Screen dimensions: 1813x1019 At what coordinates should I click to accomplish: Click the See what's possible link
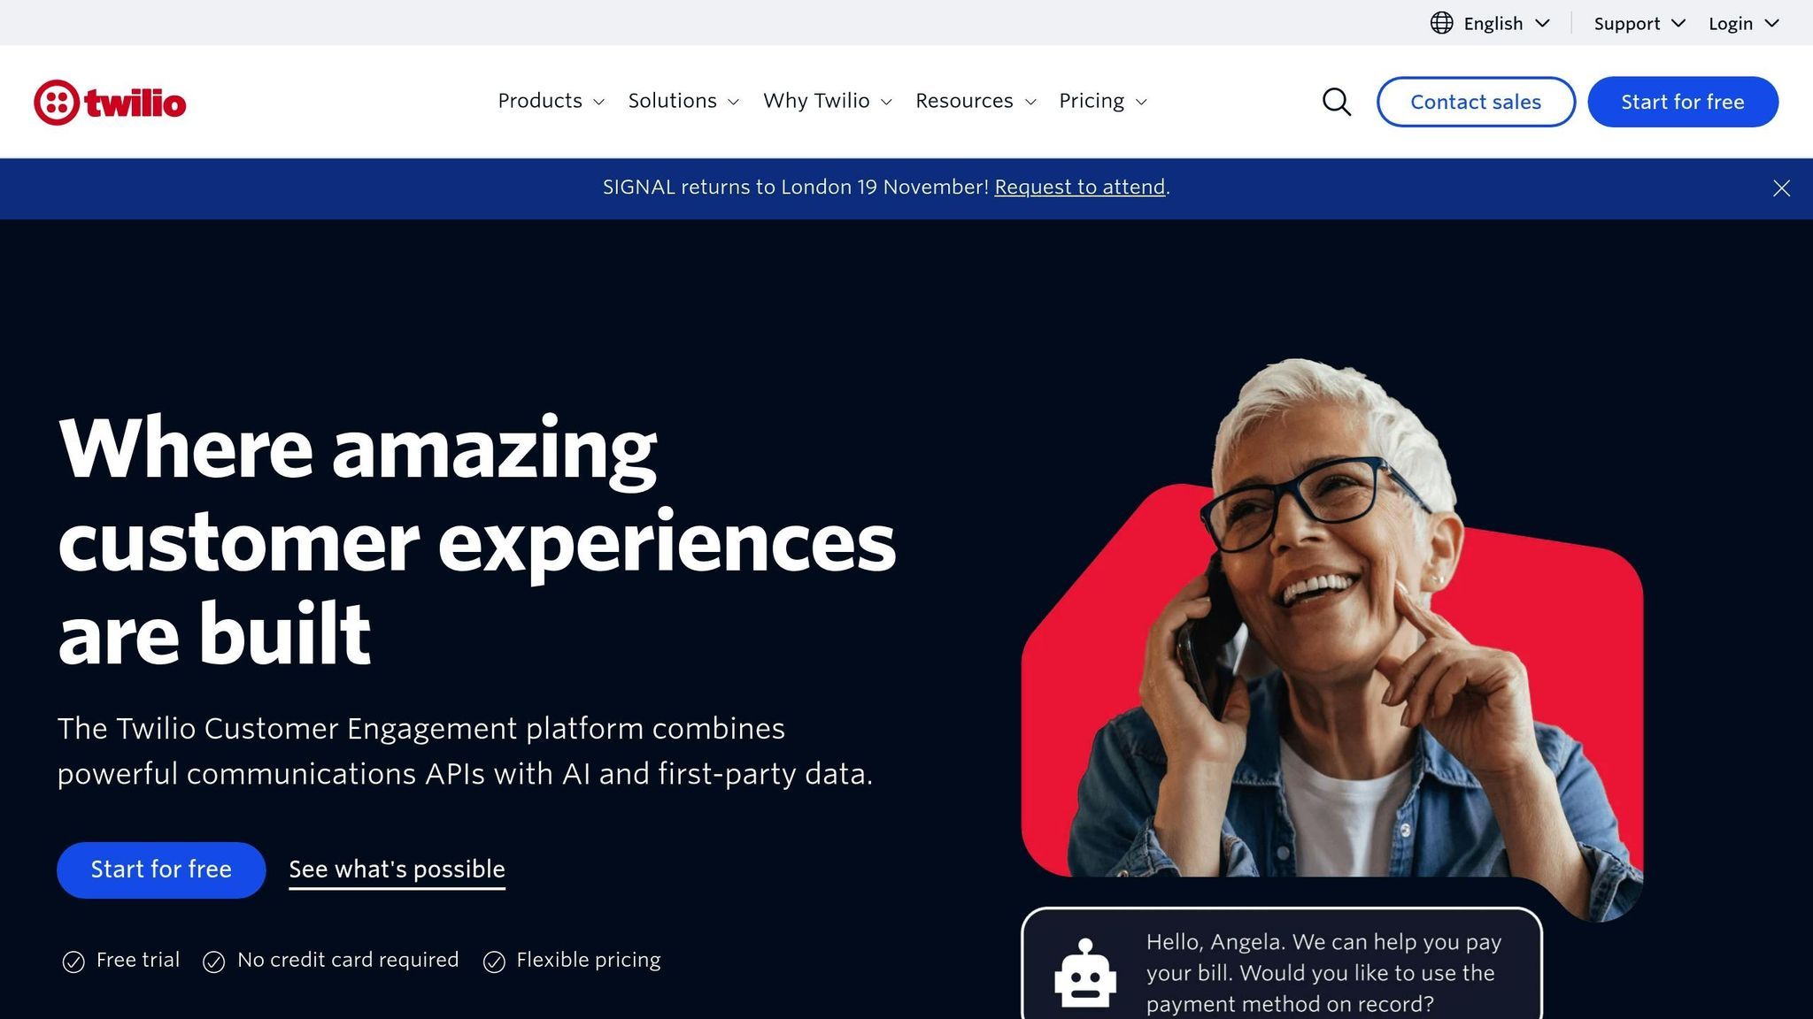(396, 870)
